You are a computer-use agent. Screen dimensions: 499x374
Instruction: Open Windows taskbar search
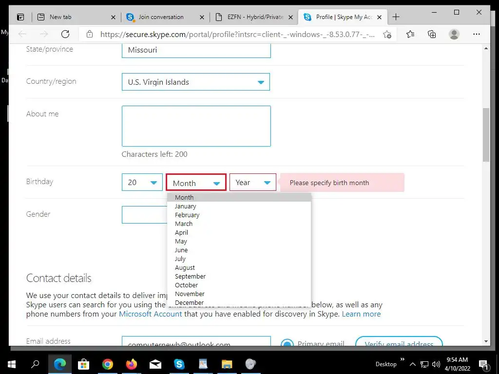click(35, 364)
